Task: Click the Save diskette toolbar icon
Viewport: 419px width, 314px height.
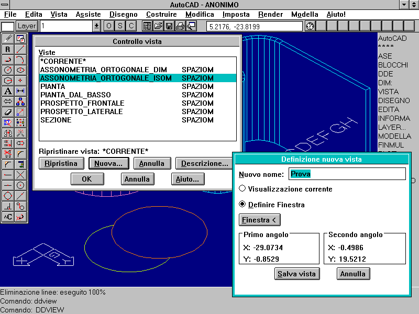Action: pos(169,26)
